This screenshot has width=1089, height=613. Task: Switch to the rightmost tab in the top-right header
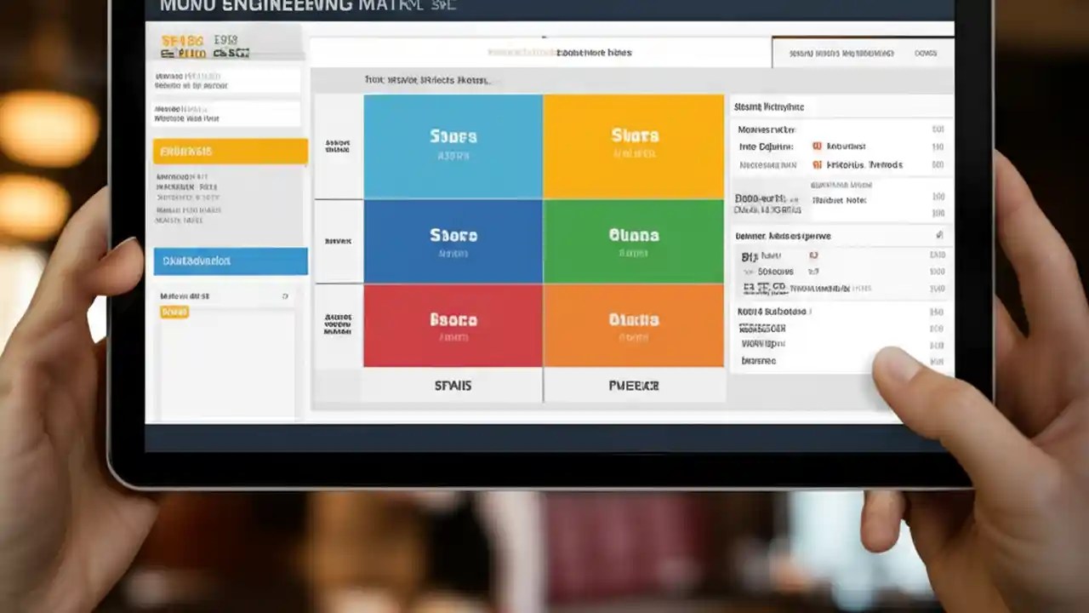[x=927, y=52]
